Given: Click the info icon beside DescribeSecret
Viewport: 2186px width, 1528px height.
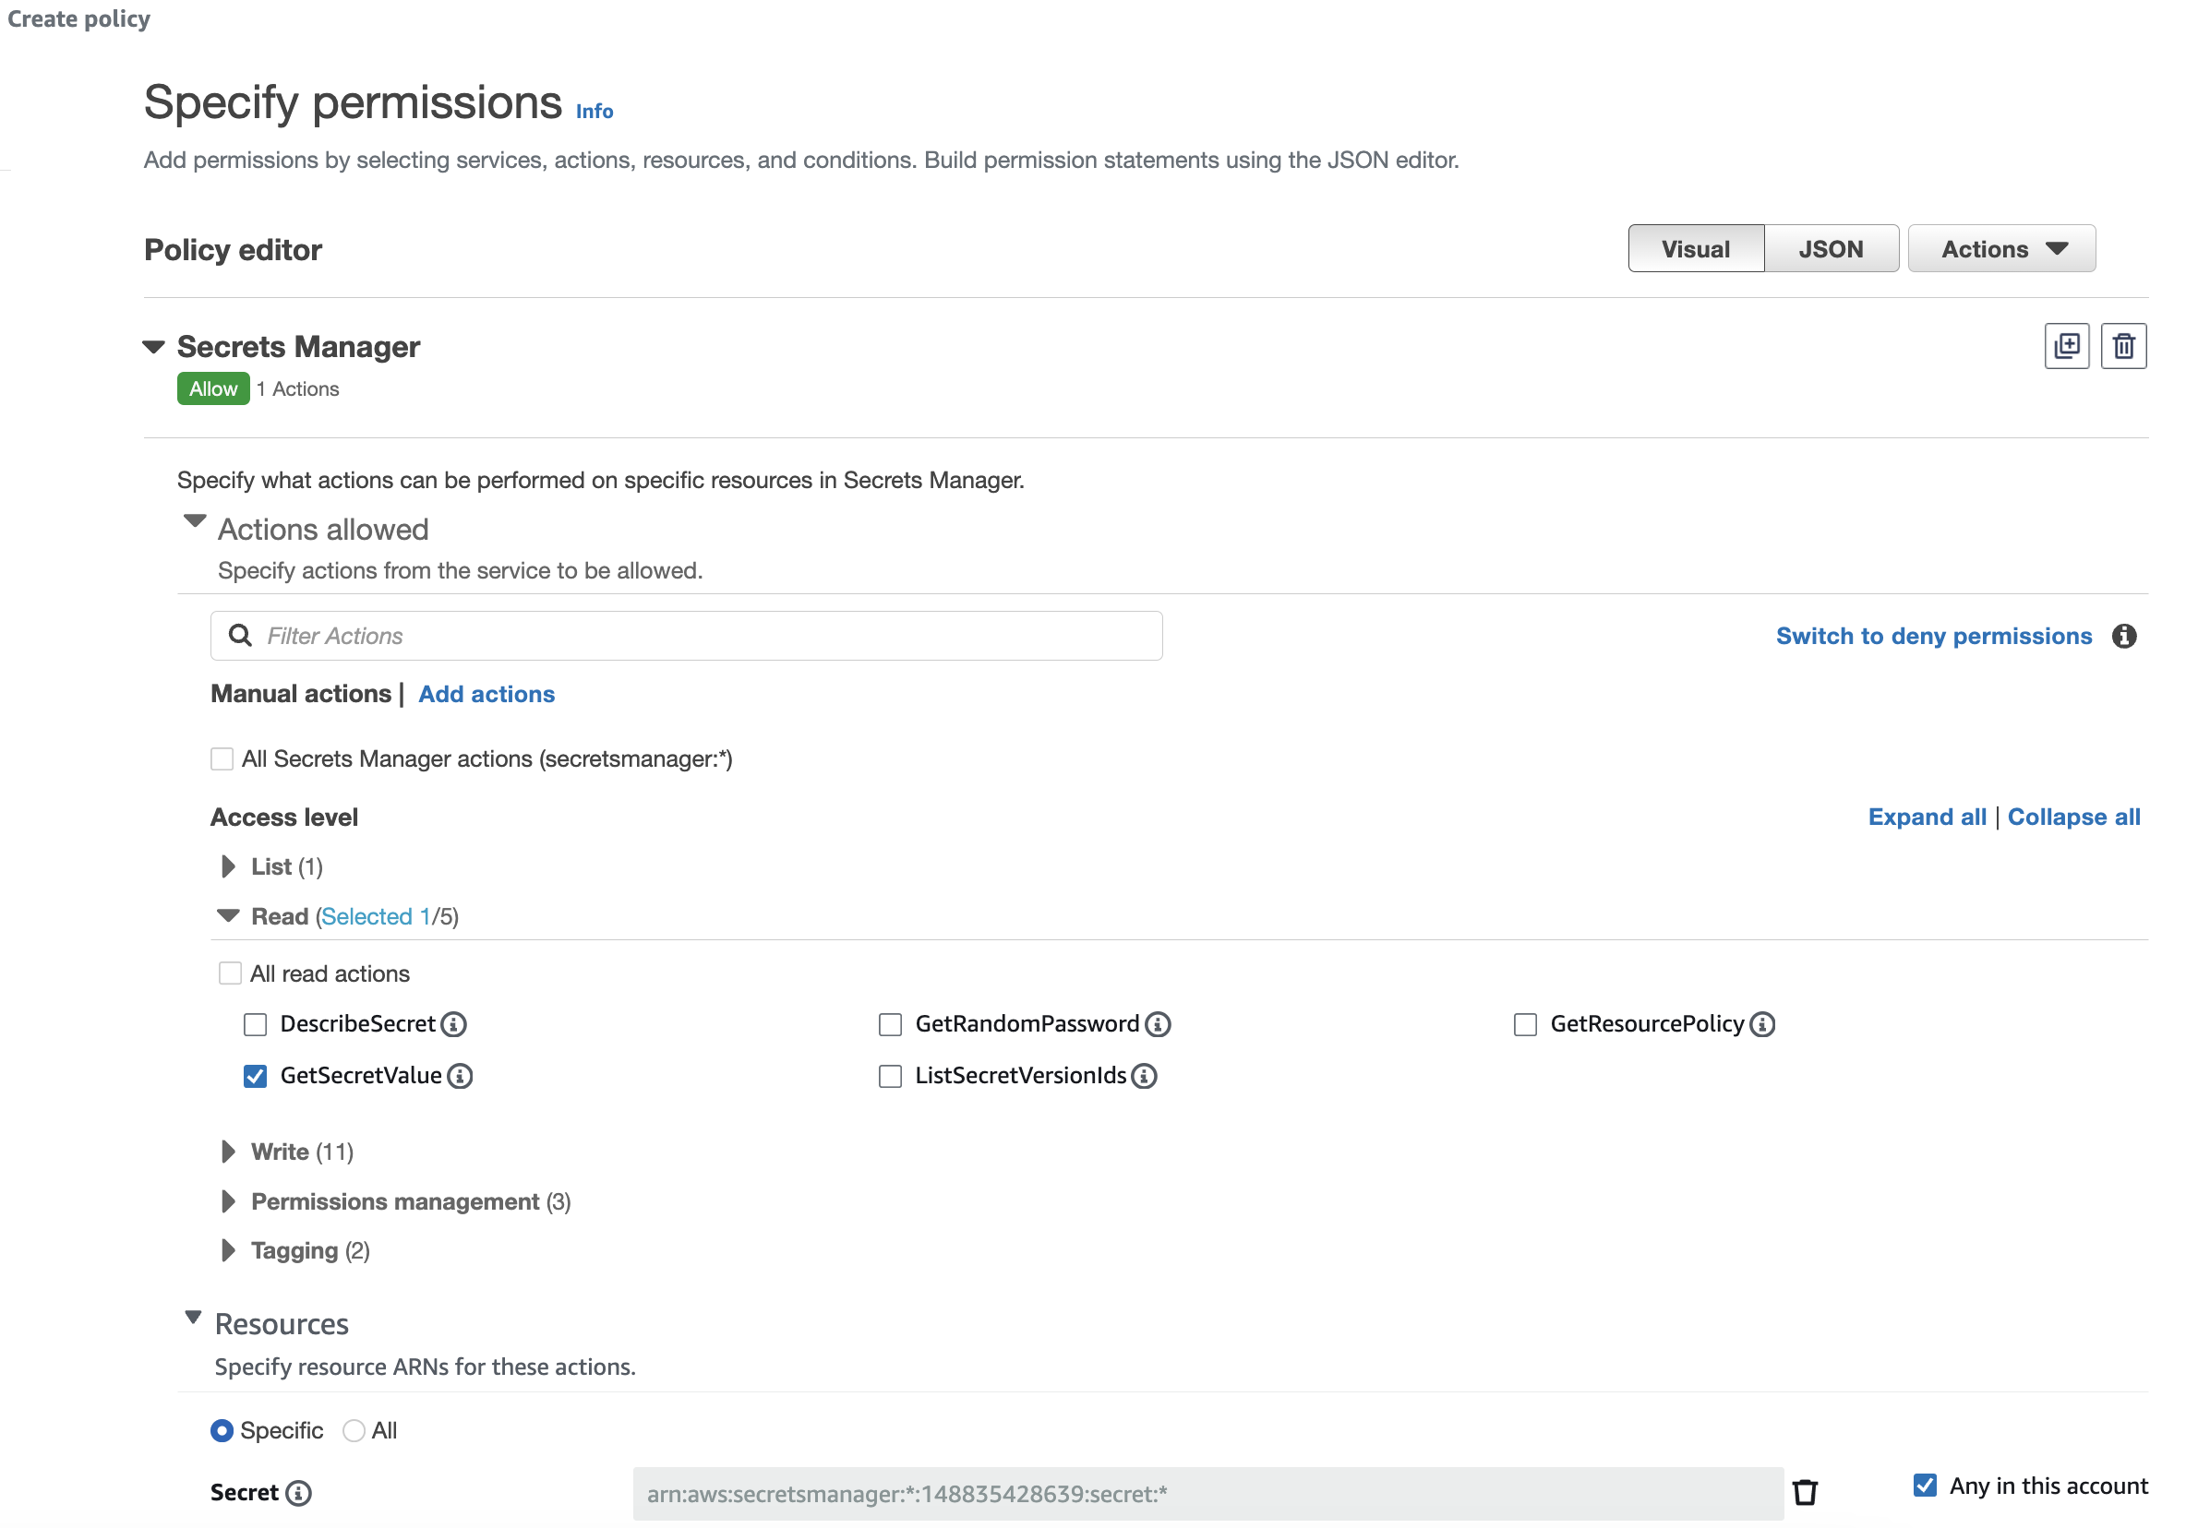Looking at the screenshot, I should [454, 1023].
